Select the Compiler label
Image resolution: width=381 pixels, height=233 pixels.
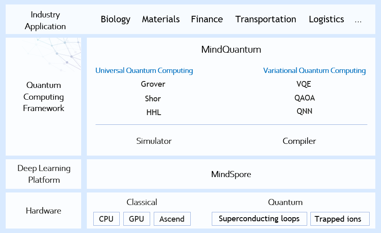[x=299, y=141]
